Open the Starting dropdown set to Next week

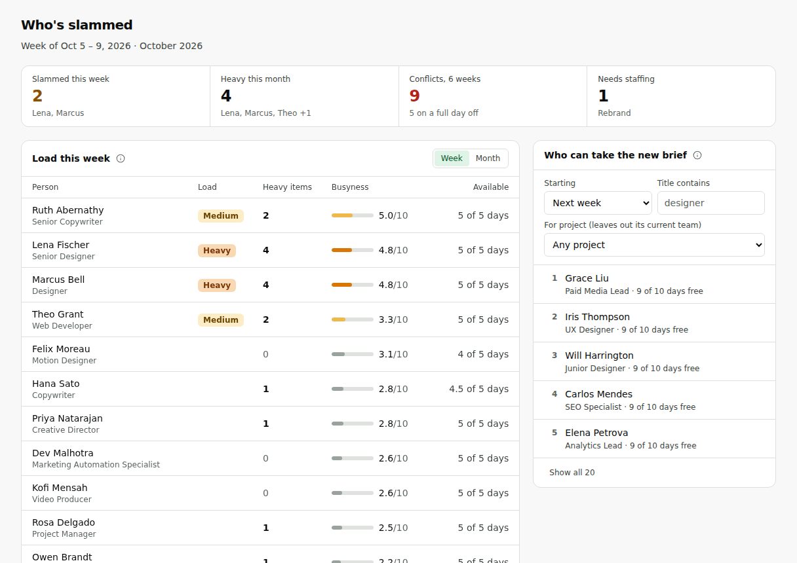coord(598,203)
